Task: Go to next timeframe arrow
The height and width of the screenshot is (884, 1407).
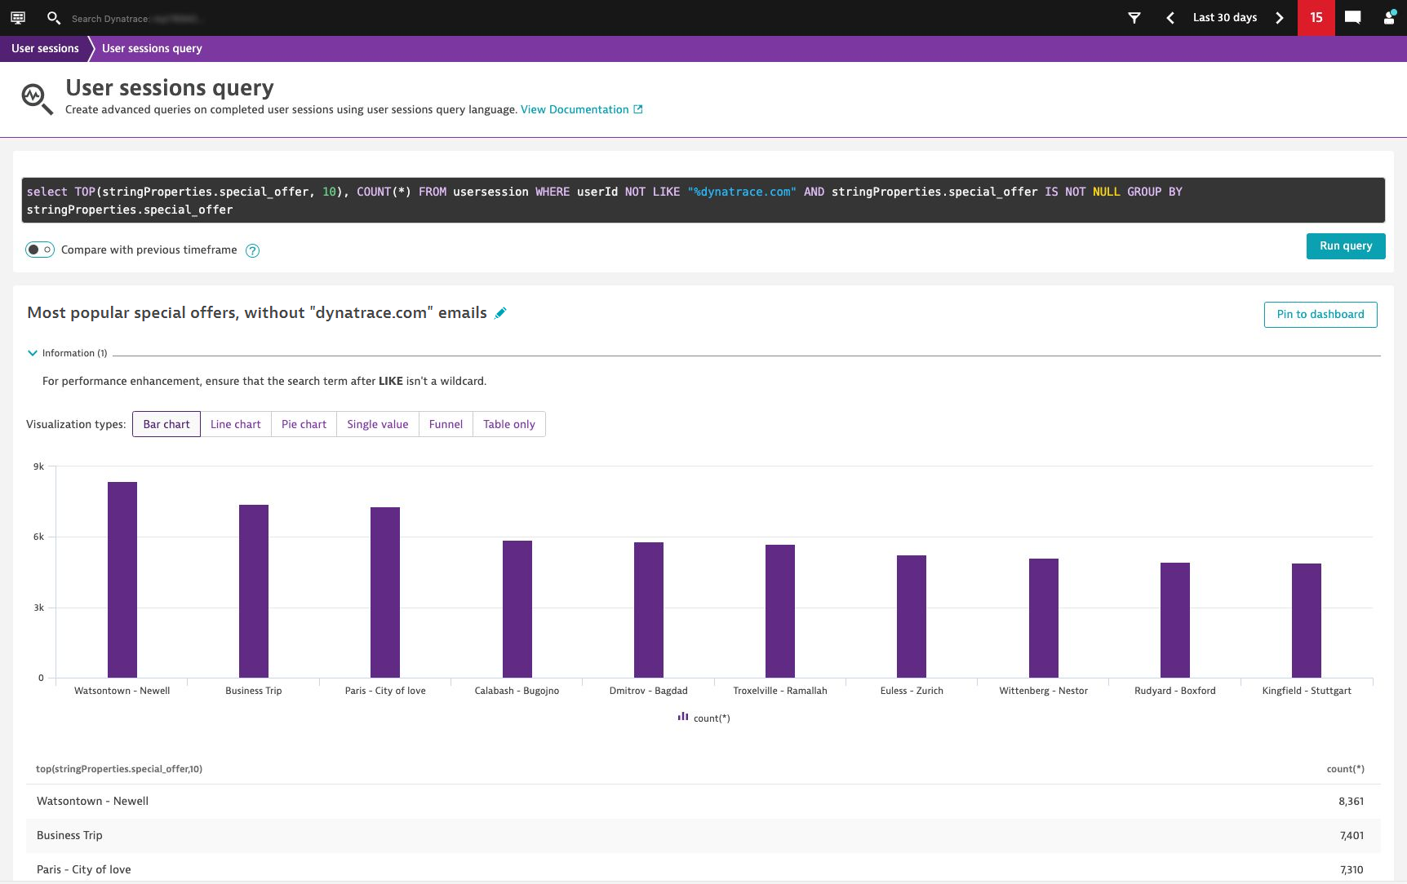Action: [1279, 17]
